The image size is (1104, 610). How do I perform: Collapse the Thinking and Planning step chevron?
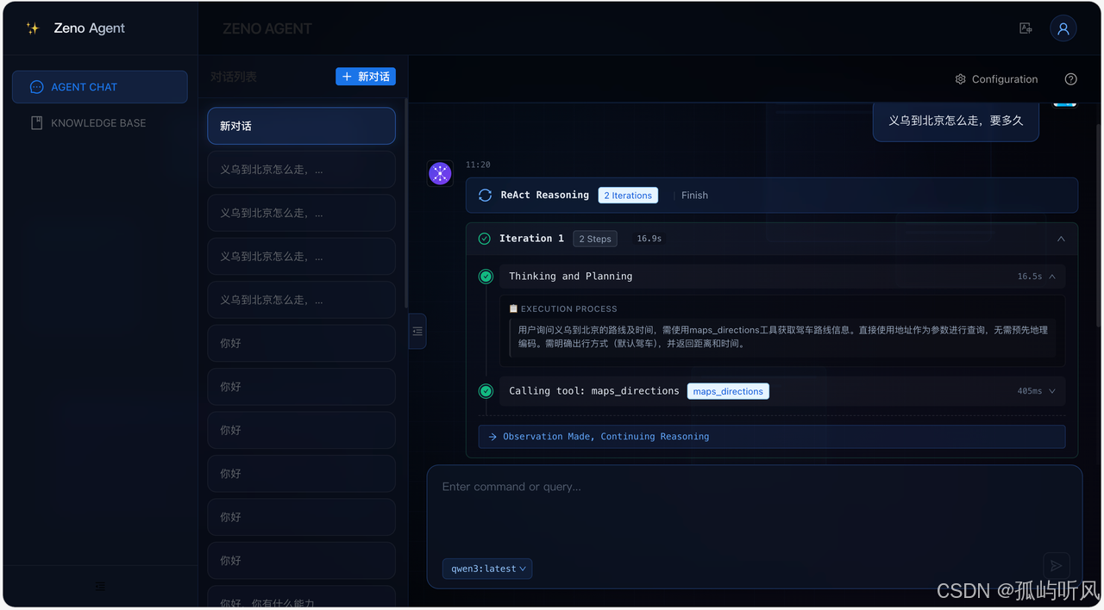click(x=1052, y=277)
